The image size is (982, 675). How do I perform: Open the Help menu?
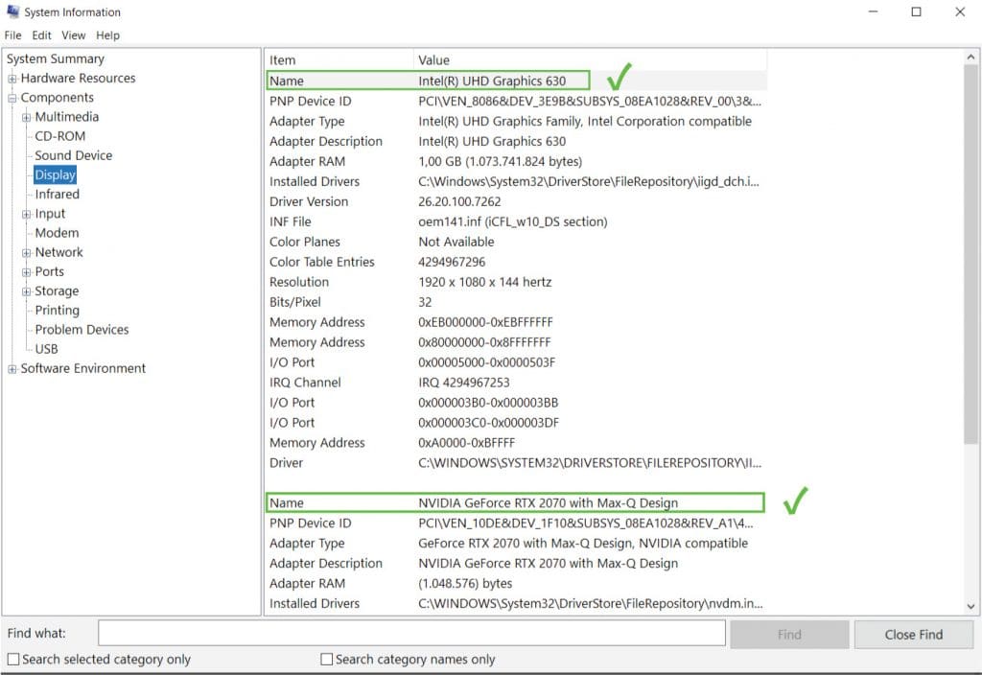pos(107,35)
